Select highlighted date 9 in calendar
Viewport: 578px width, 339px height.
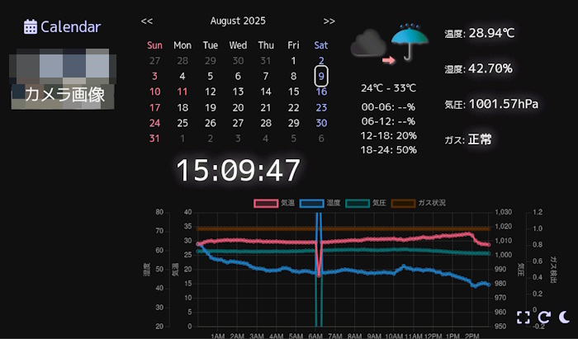click(321, 76)
